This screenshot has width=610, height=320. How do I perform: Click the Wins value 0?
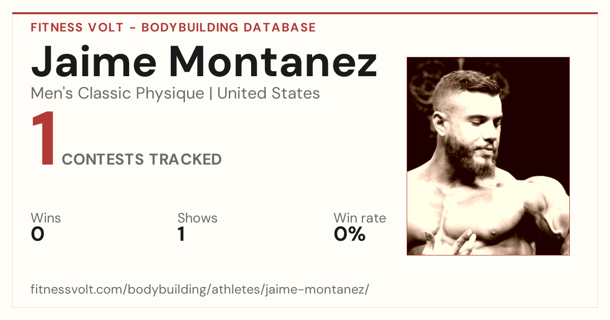click(38, 234)
